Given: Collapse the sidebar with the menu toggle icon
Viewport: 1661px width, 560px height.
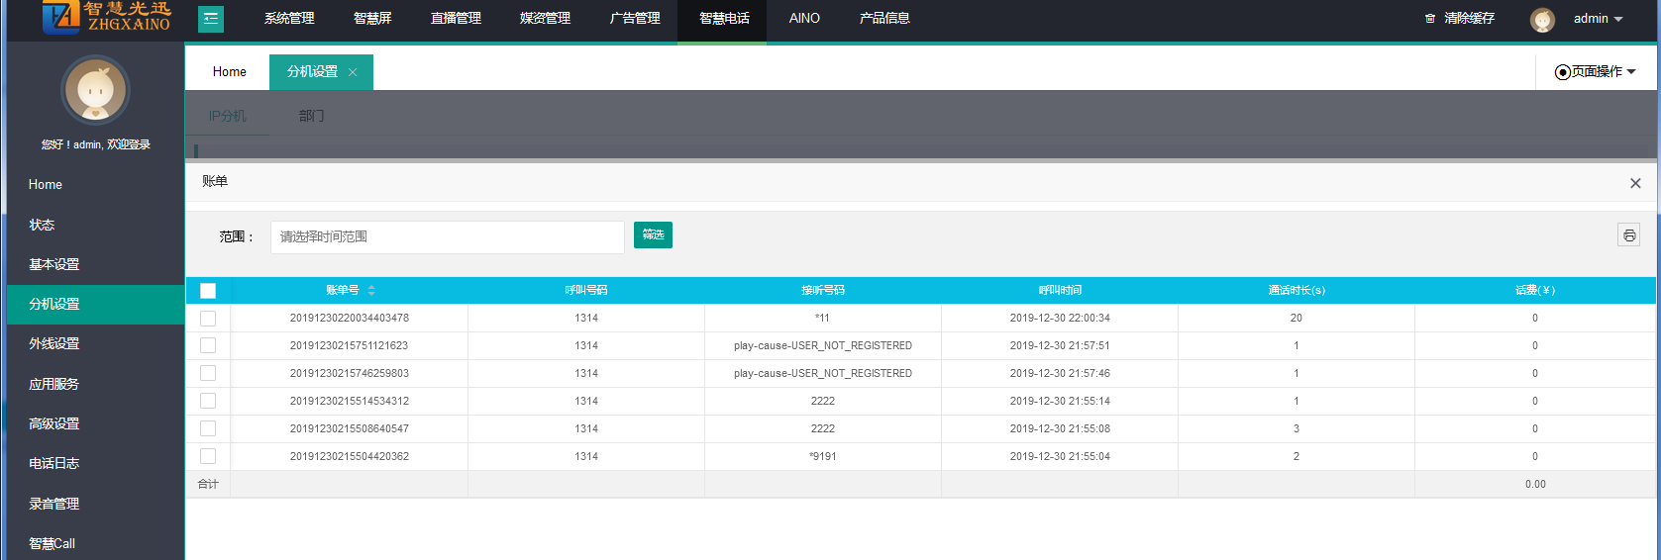Looking at the screenshot, I should 211,19.
